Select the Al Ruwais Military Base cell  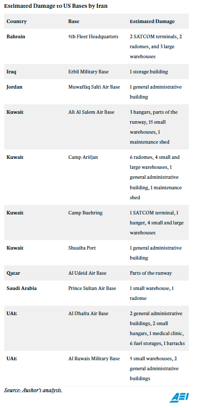(x=94, y=359)
